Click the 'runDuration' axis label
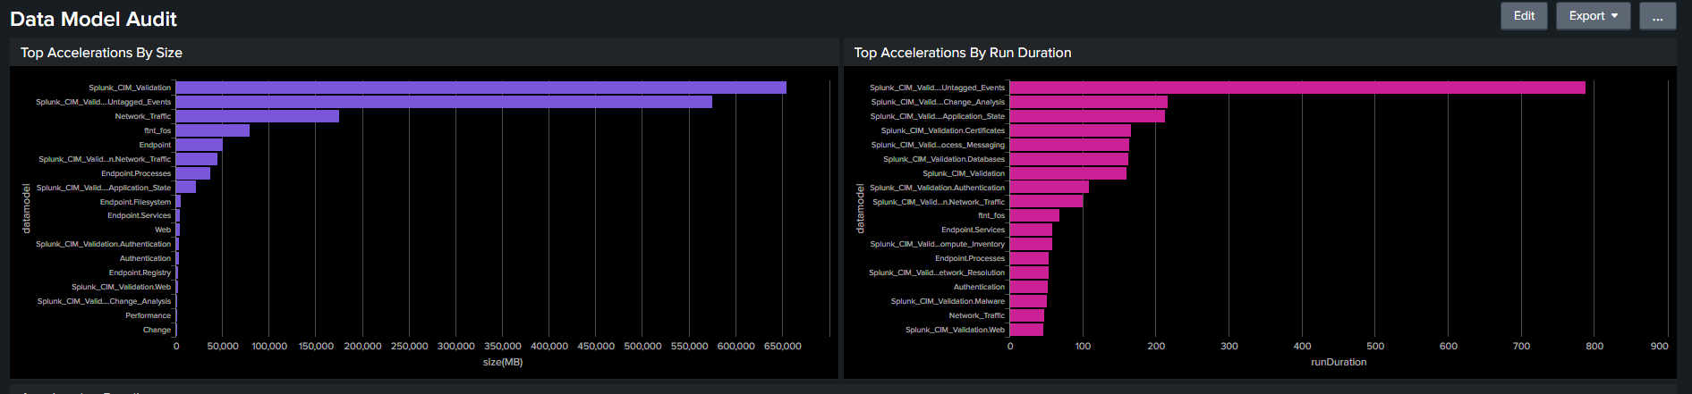 tap(1339, 362)
